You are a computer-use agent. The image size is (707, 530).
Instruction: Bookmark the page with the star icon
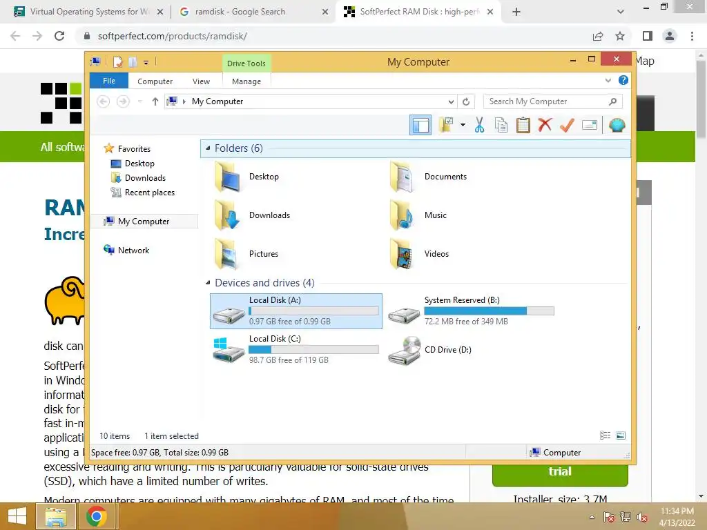click(x=620, y=36)
